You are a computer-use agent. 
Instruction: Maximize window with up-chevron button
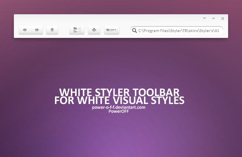tap(214, 18)
